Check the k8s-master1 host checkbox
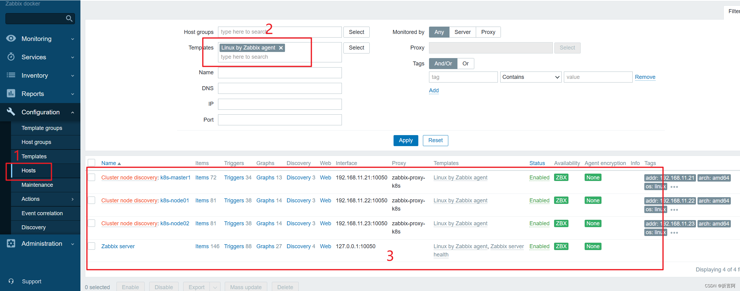This screenshot has width=740, height=291. tap(91, 177)
